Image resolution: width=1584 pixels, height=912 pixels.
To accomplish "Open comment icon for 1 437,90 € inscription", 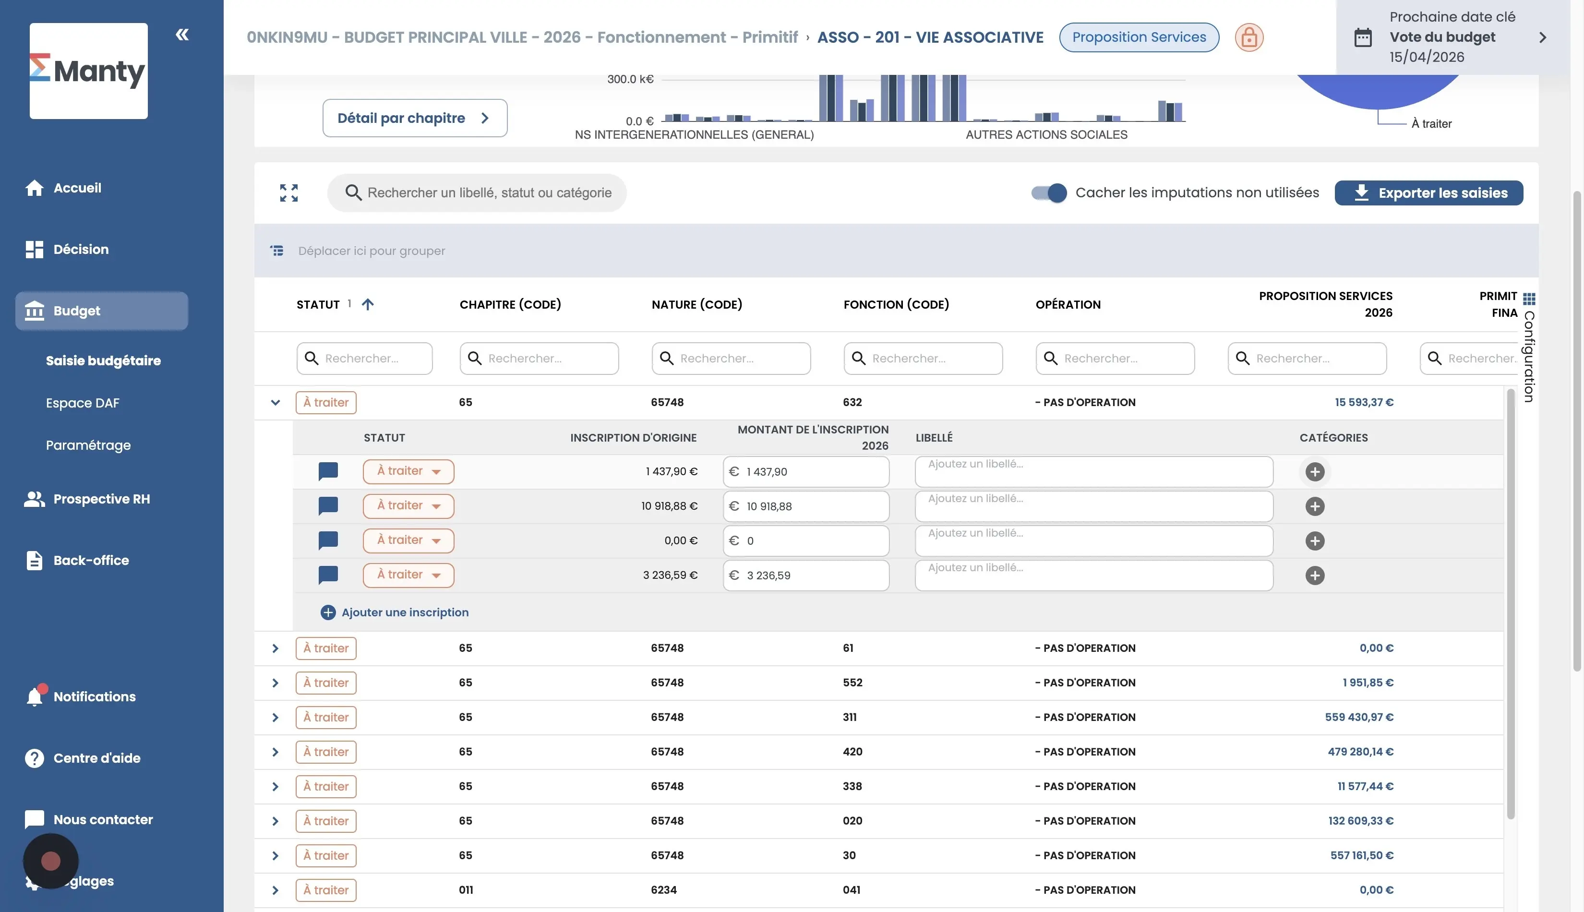I will point(328,471).
